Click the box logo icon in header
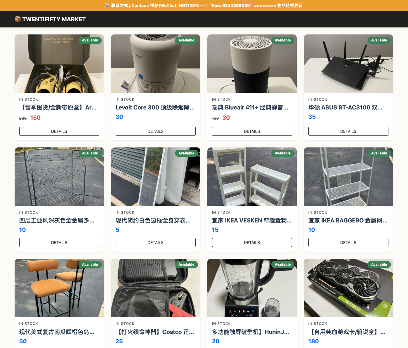The width and height of the screenshot is (408, 348). click(18, 19)
